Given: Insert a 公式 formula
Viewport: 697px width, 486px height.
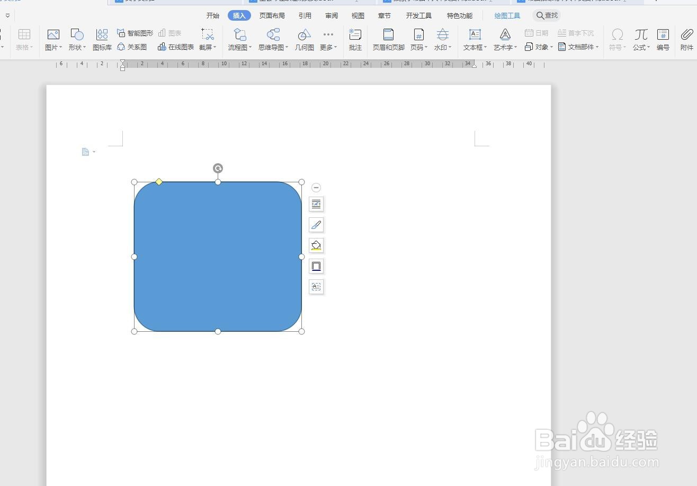Looking at the screenshot, I should pos(641,35).
